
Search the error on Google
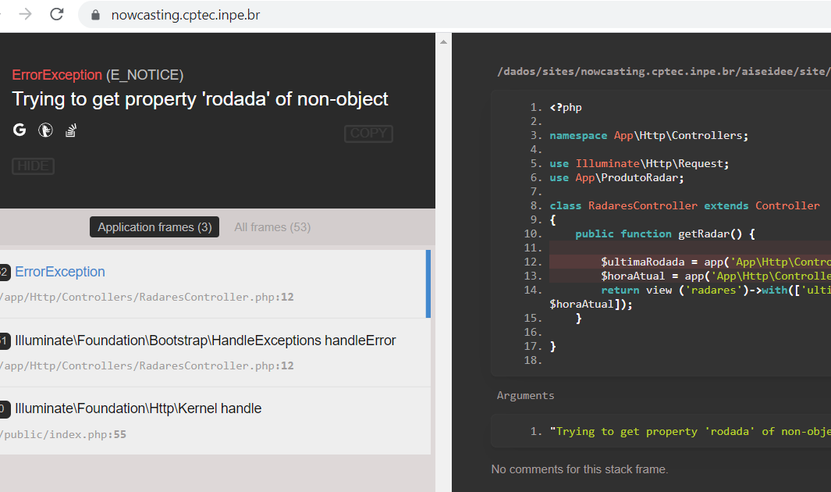[20, 130]
